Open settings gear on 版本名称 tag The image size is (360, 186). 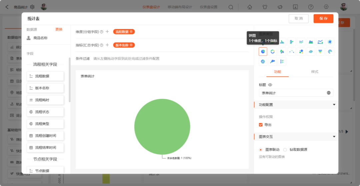coord(131,45)
